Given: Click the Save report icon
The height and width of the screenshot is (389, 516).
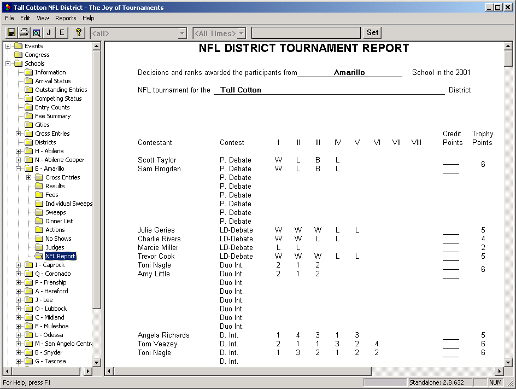Looking at the screenshot, I should click(x=11, y=32).
